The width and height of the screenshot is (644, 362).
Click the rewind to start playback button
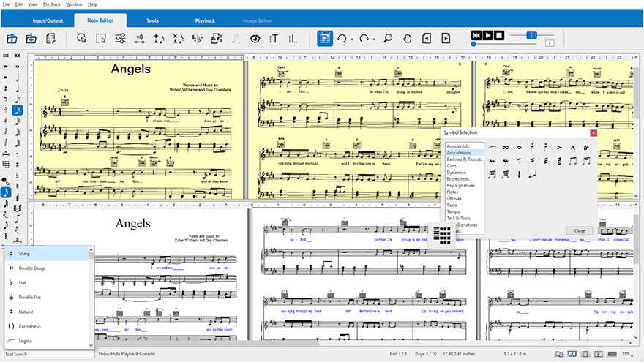click(x=476, y=35)
